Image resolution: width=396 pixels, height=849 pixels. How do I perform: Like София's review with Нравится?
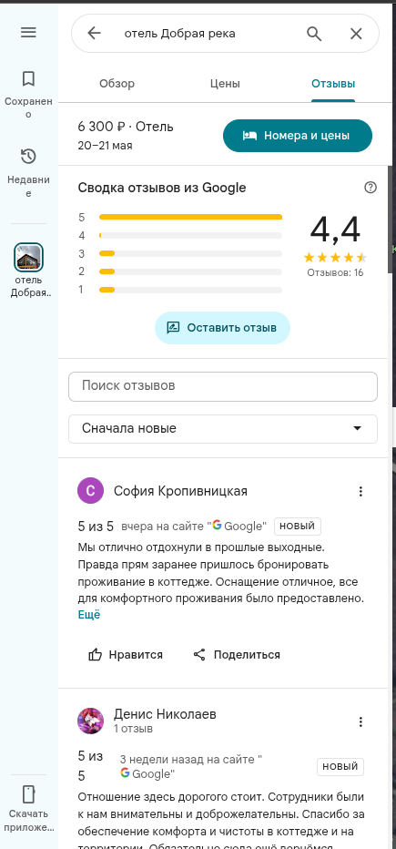[x=126, y=655]
